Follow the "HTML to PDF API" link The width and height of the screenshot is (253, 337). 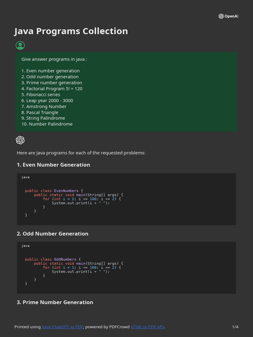(147, 327)
